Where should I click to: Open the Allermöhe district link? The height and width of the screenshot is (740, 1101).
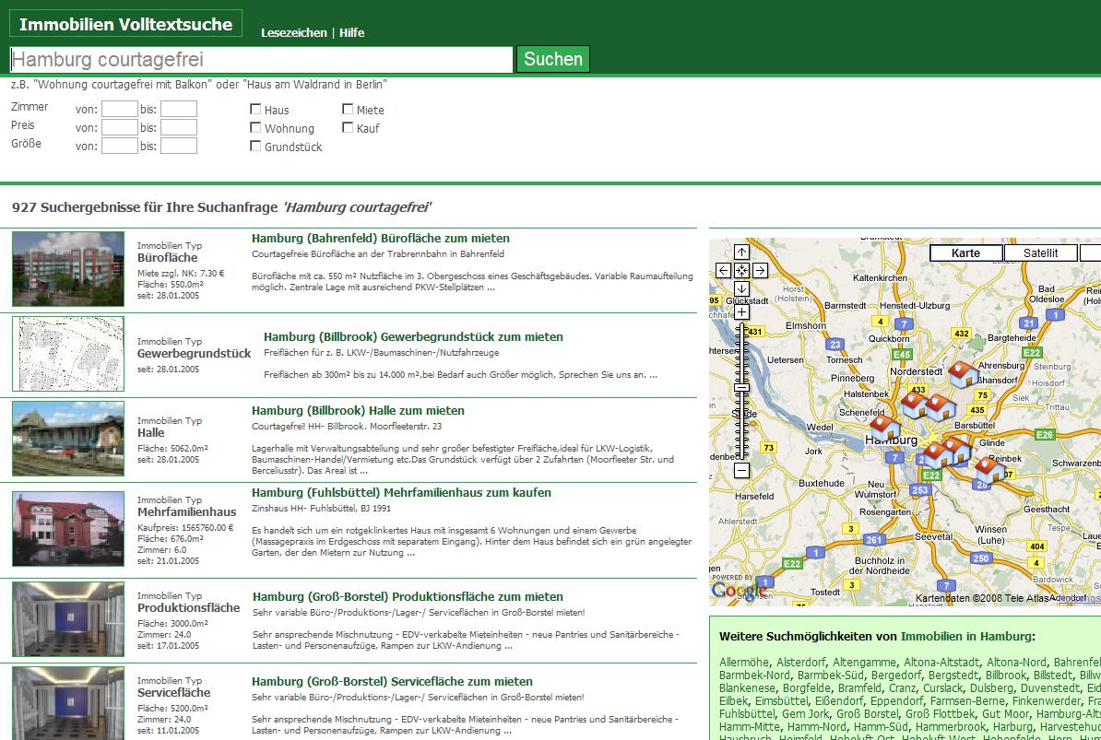click(x=744, y=663)
